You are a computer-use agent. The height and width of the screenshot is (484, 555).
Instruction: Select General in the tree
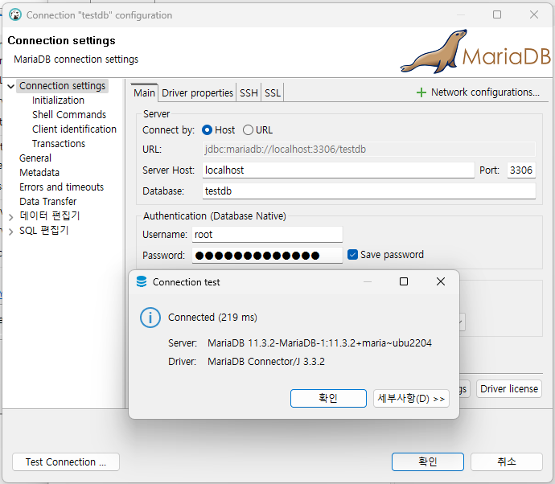(35, 158)
